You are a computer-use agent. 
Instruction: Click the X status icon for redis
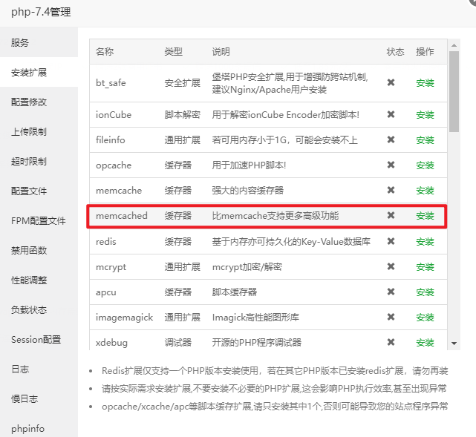point(391,241)
